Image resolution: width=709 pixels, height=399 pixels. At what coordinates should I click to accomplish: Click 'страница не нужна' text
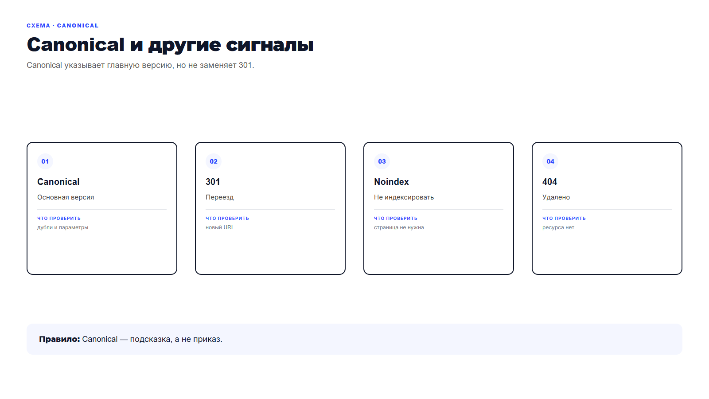399,227
